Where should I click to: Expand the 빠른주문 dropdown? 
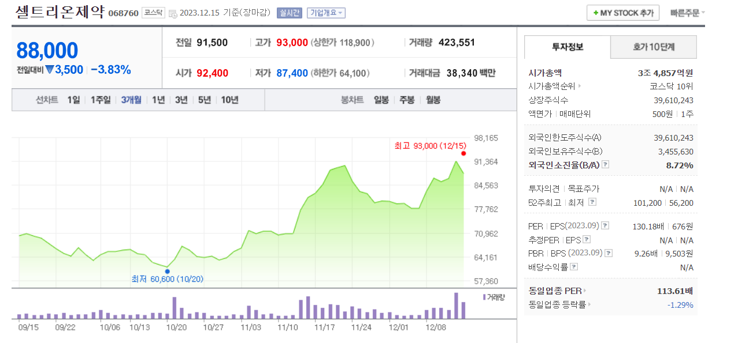[688, 13]
